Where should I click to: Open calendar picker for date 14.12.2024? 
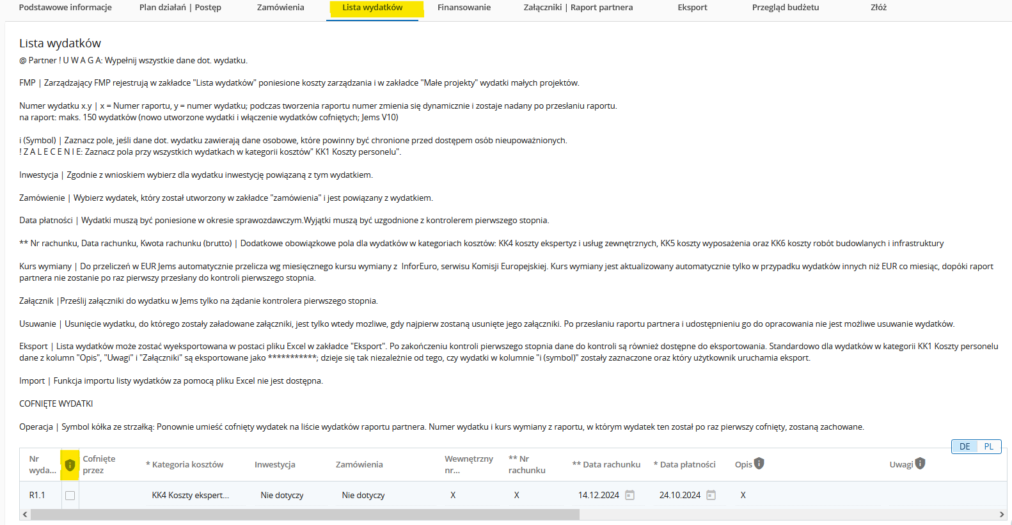[630, 495]
